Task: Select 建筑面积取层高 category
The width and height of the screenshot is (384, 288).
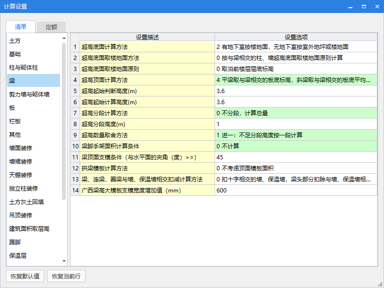Action: click(34, 229)
